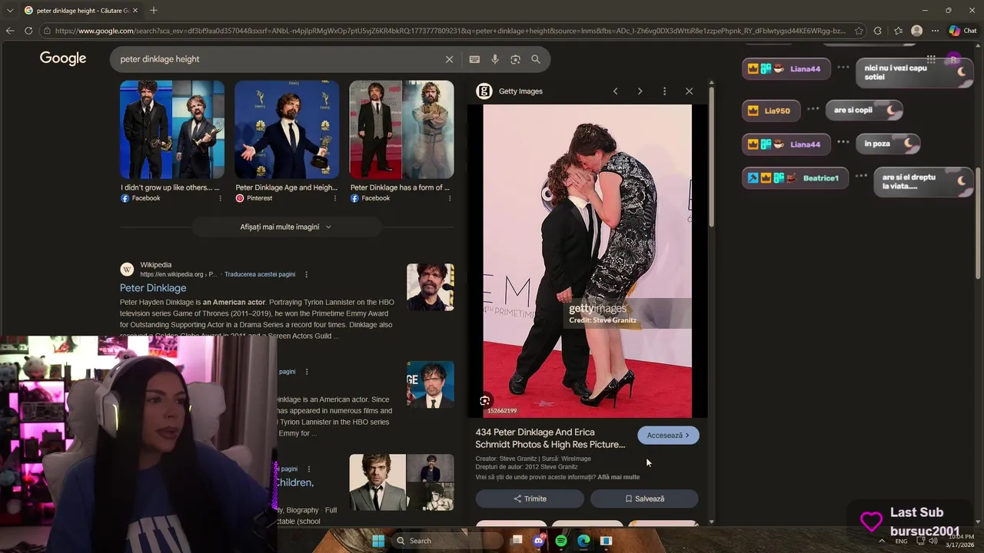Screen dimensions: 984x553
Task: Open the Getty Images source logo
Action: click(484, 91)
